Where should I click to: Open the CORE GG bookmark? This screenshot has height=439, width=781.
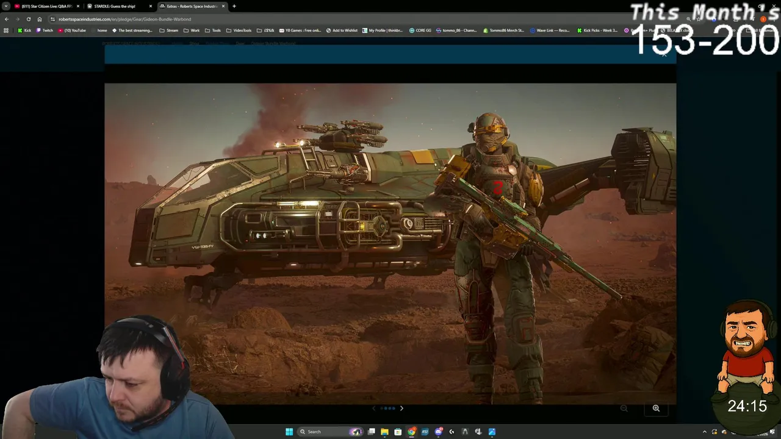[x=420, y=30]
